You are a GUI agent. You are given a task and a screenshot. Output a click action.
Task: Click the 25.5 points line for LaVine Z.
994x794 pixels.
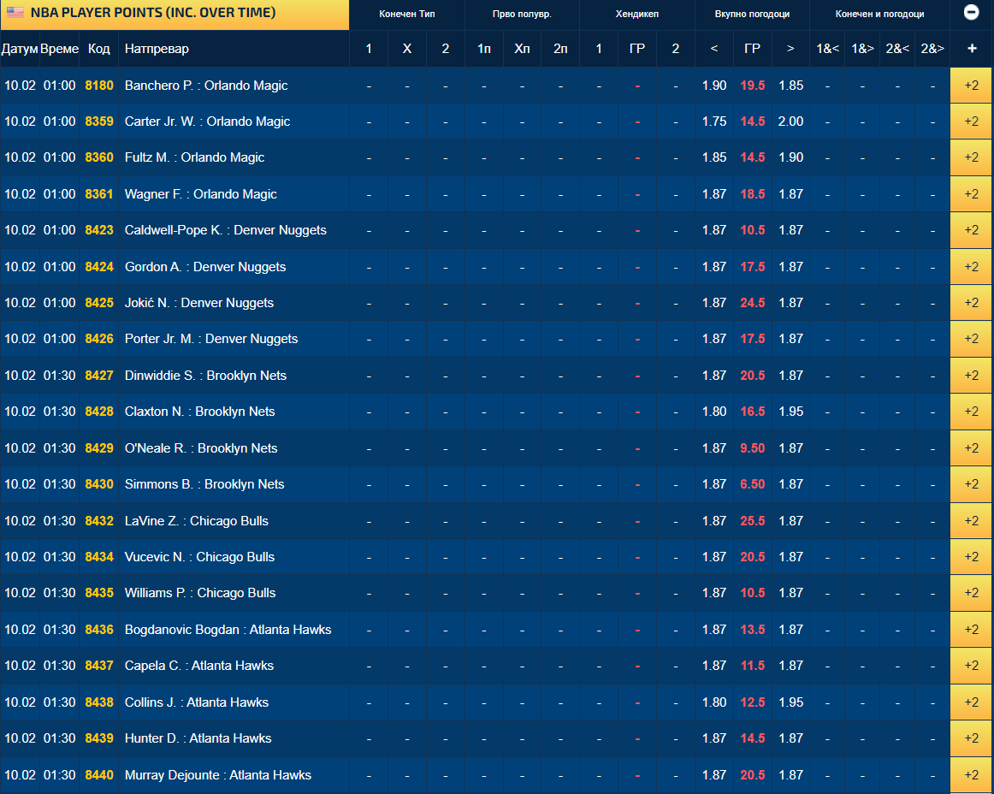tap(753, 521)
